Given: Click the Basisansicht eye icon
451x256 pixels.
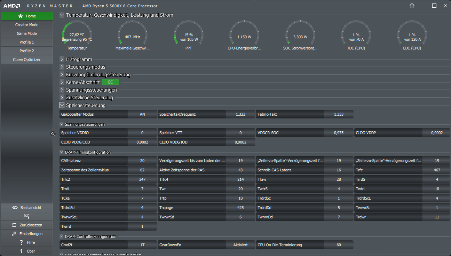Looking at the screenshot, I should coord(15,208).
